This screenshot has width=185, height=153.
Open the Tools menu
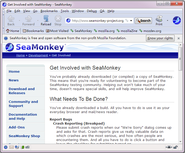click(x=65, y=11)
